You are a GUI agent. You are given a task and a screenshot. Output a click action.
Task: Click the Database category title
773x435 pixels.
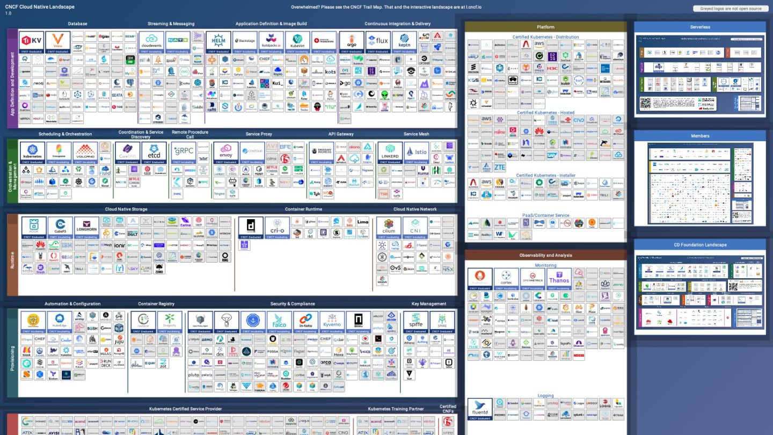click(x=77, y=24)
